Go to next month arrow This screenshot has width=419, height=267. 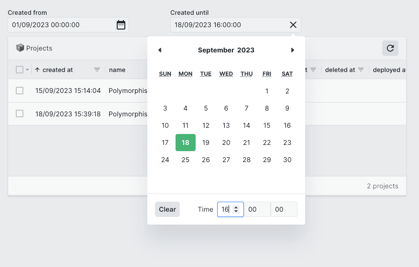292,50
